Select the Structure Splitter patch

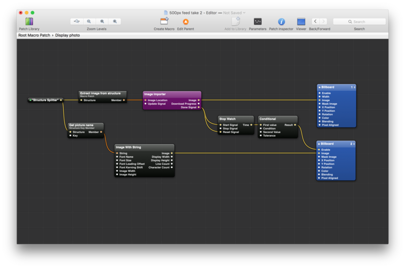tap(46, 100)
